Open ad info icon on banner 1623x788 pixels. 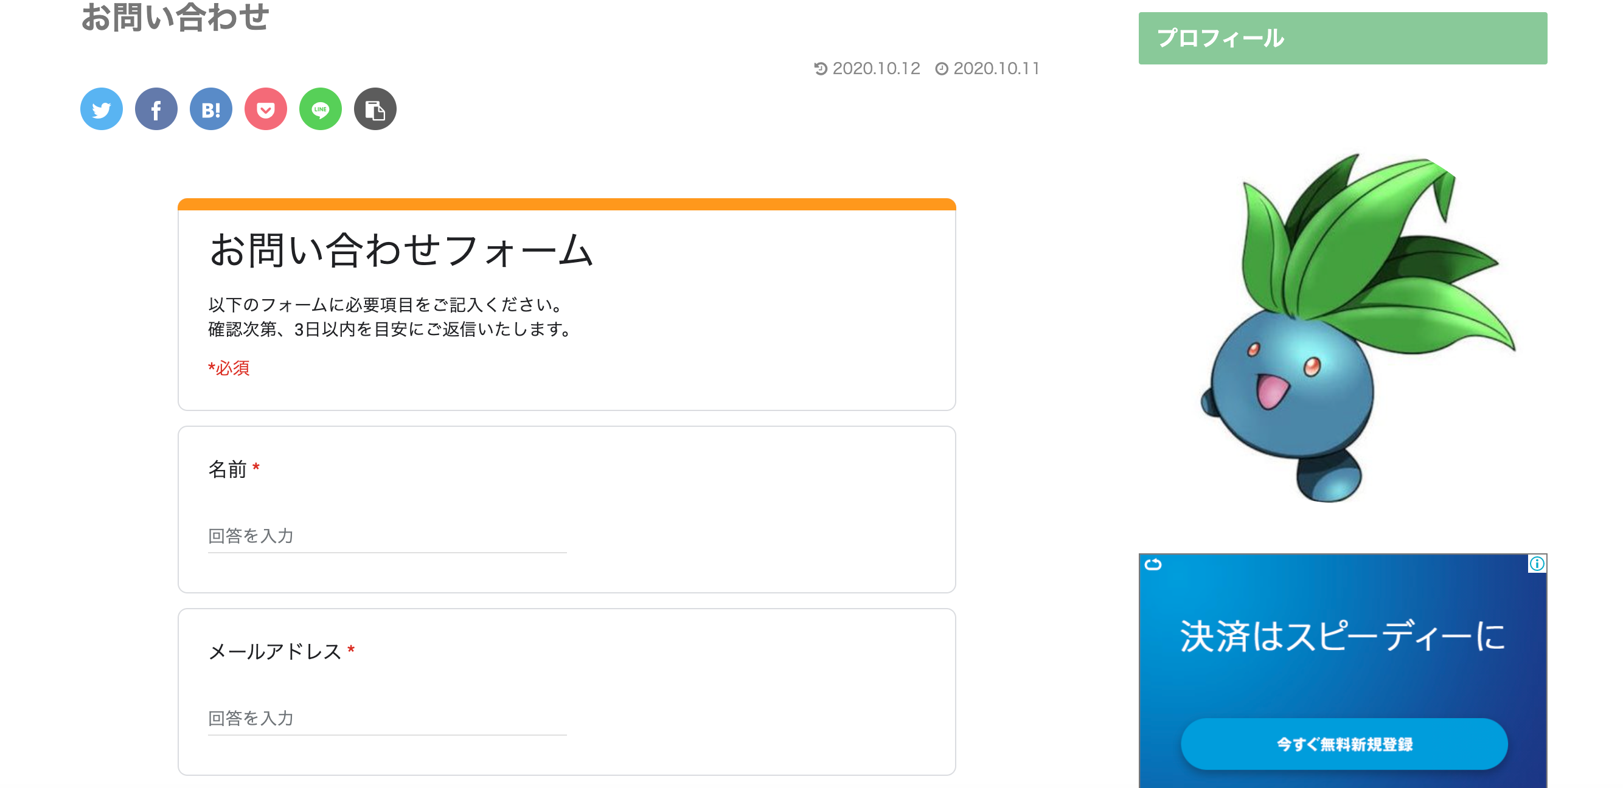tap(1537, 564)
